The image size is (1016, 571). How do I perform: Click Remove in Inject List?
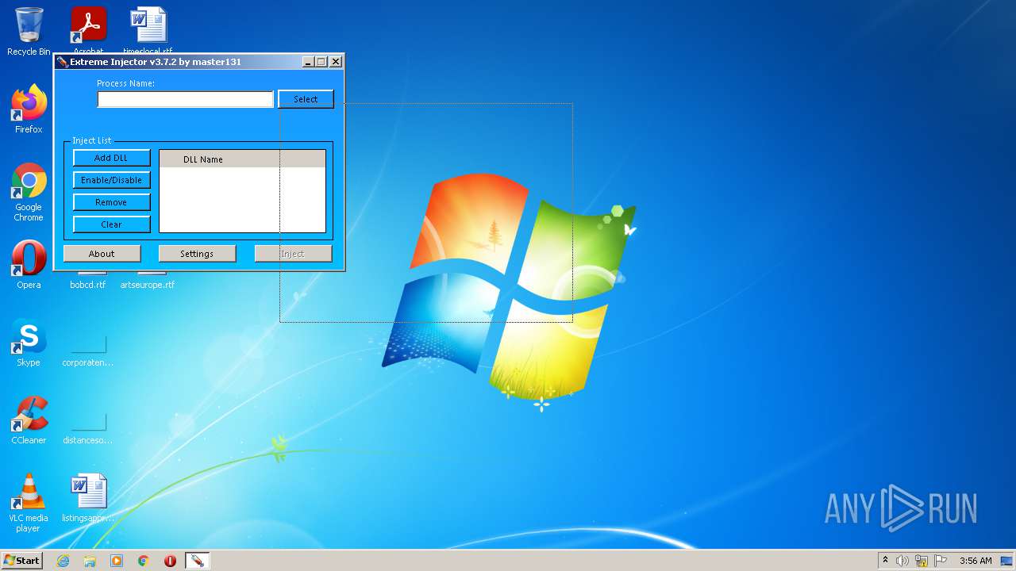coord(111,202)
